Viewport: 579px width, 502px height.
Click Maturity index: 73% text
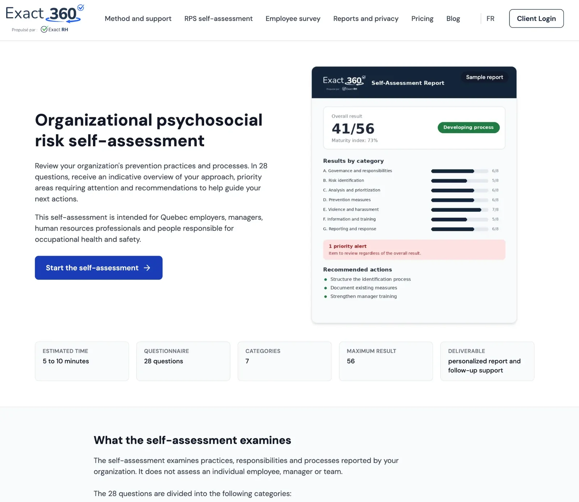tap(354, 140)
